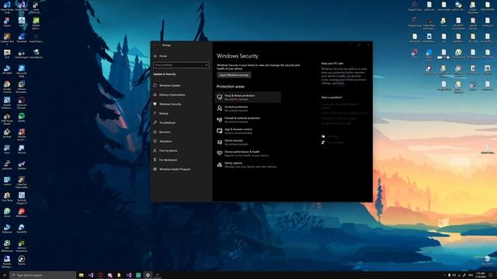The image size is (497, 279).
Task: Select Core Temp desktop icon
Action: point(7,197)
